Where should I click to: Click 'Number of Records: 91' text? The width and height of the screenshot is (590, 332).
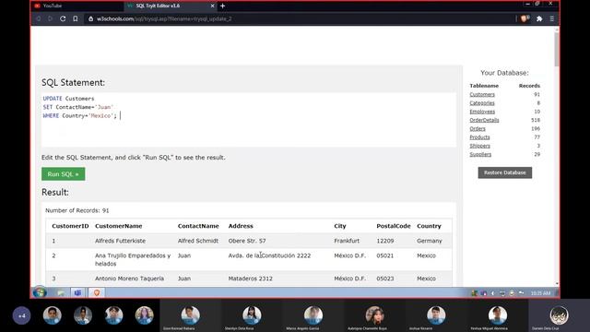click(x=77, y=210)
